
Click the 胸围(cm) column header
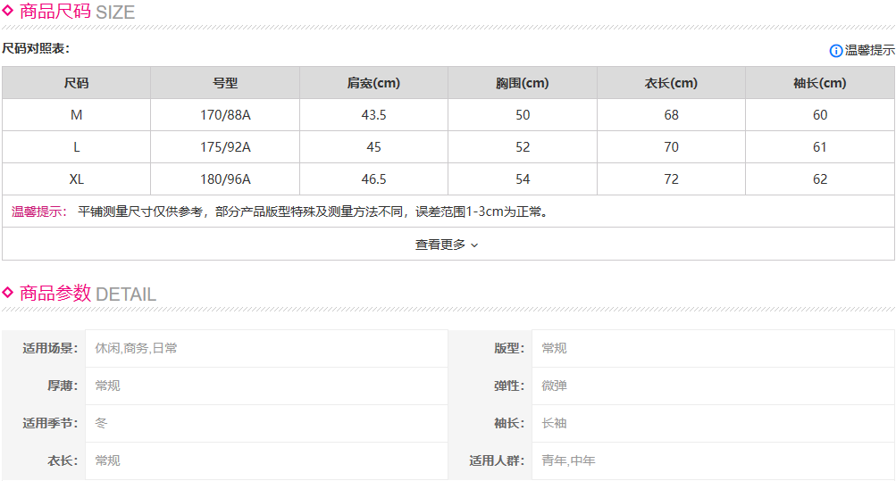coord(523,83)
